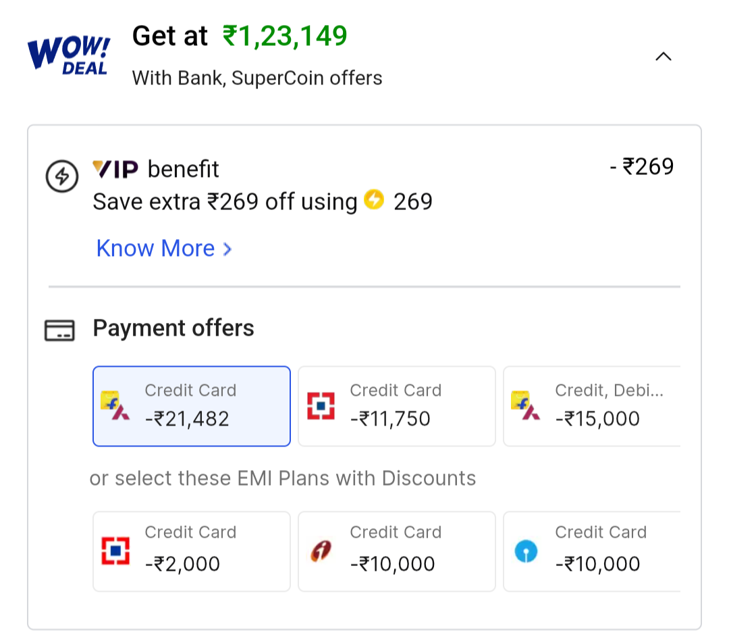The width and height of the screenshot is (729, 635).
Task: Choose the ICICI -₹10,000 EMI plan
Action: [x=397, y=551]
